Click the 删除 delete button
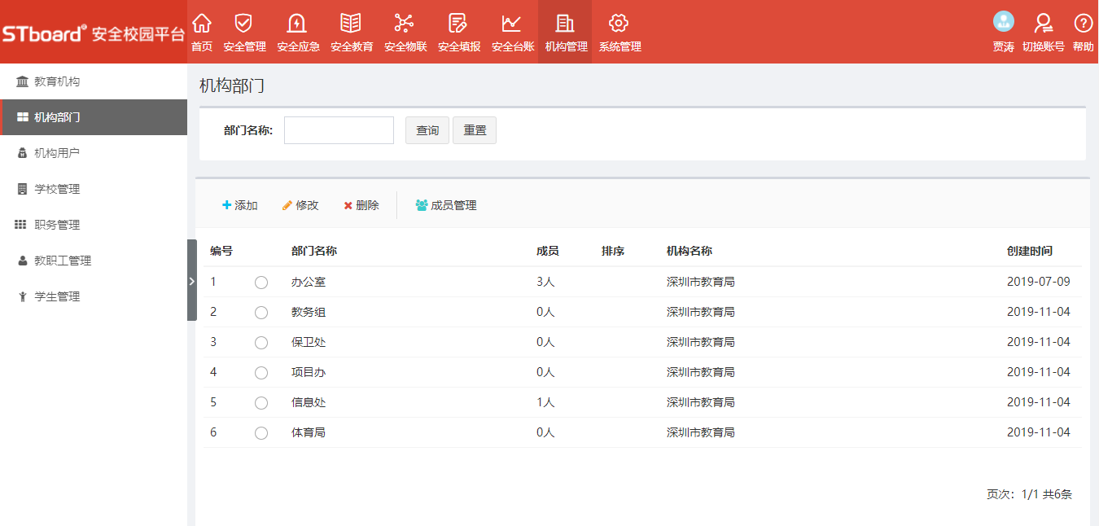This screenshot has height=526, width=1099. click(x=361, y=205)
